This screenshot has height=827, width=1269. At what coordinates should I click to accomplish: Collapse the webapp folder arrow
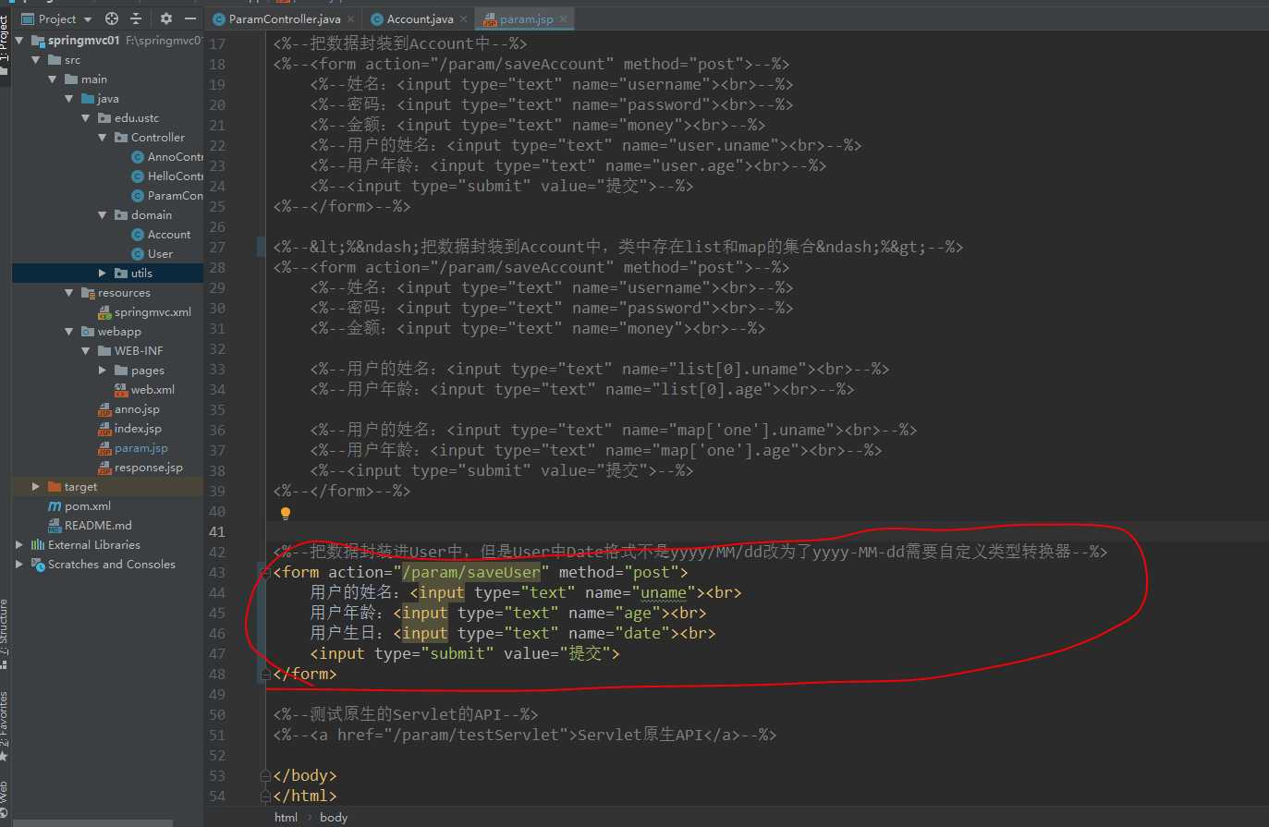tap(69, 332)
